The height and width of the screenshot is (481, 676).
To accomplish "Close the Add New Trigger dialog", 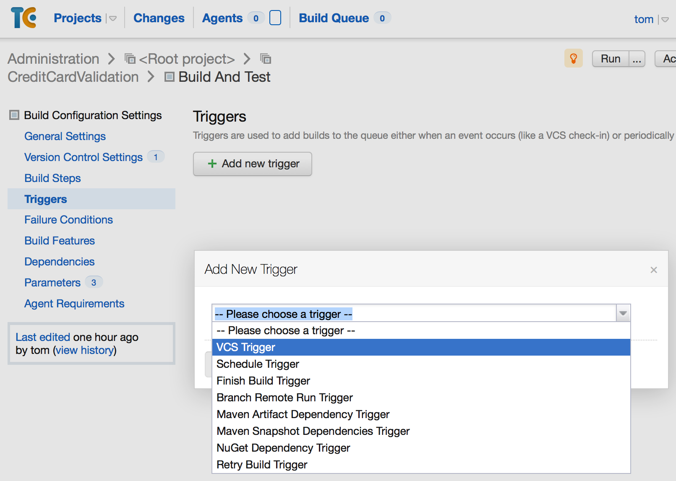I will [x=653, y=270].
